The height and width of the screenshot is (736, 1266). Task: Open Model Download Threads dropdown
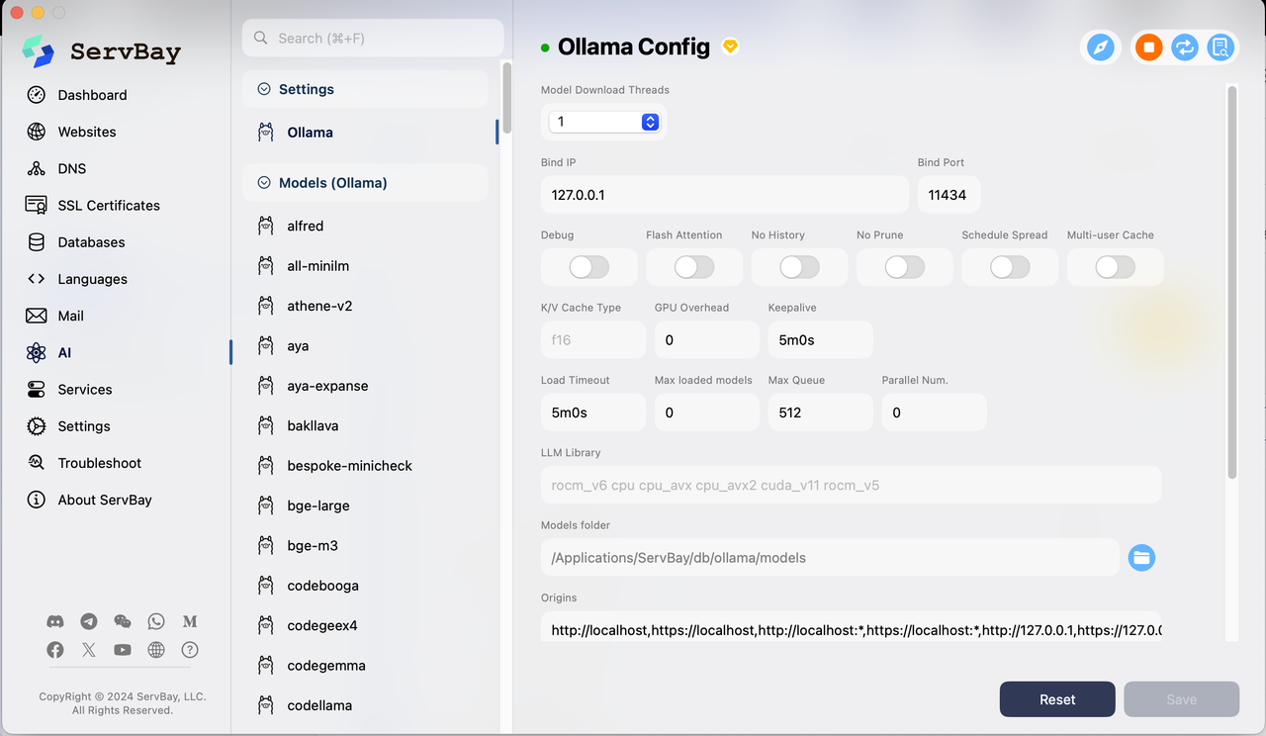(604, 122)
